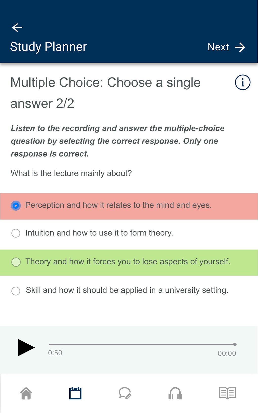Click the right arrow beside Next

pos(240,47)
